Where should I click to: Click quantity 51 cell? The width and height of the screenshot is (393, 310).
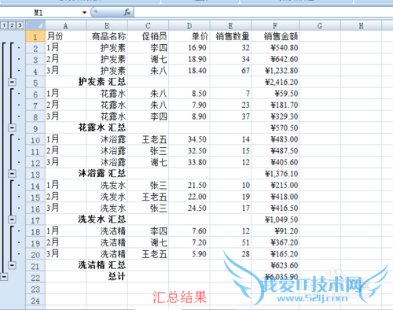click(x=230, y=242)
